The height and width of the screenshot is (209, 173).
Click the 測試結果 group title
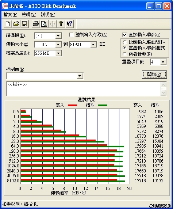[x=86, y=100]
